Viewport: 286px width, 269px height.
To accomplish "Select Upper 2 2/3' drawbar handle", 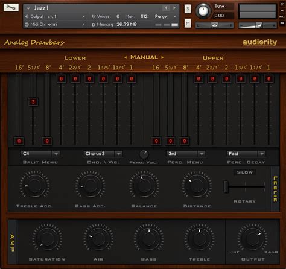I will pyautogui.click(x=212, y=78).
